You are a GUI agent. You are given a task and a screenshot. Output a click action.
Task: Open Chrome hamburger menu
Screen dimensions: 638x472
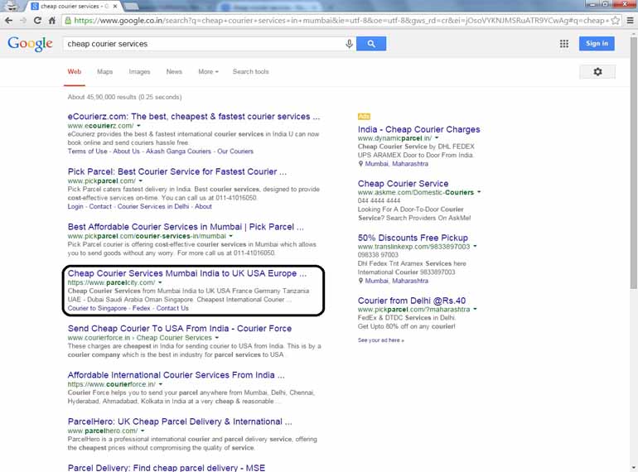[630, 21]
